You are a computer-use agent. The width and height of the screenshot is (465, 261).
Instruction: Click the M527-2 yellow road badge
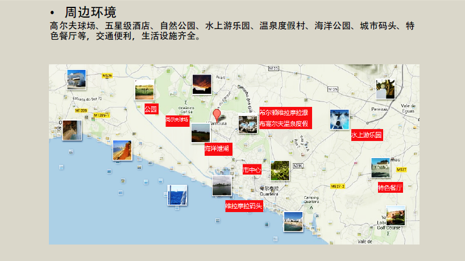coord(338,187)
